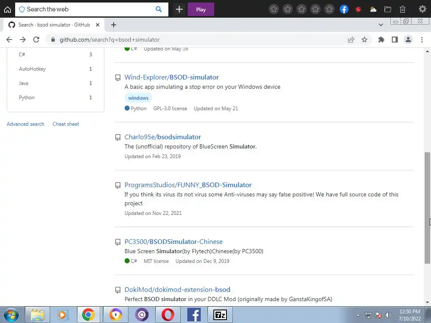The height and width of the screenshot is (323, 431).
Task: Open Google Chrome from taskbar
Action: pos(88,315)
